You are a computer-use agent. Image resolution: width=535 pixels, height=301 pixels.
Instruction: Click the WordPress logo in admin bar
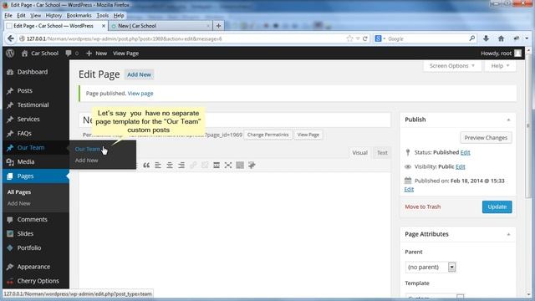pos(10,54)
